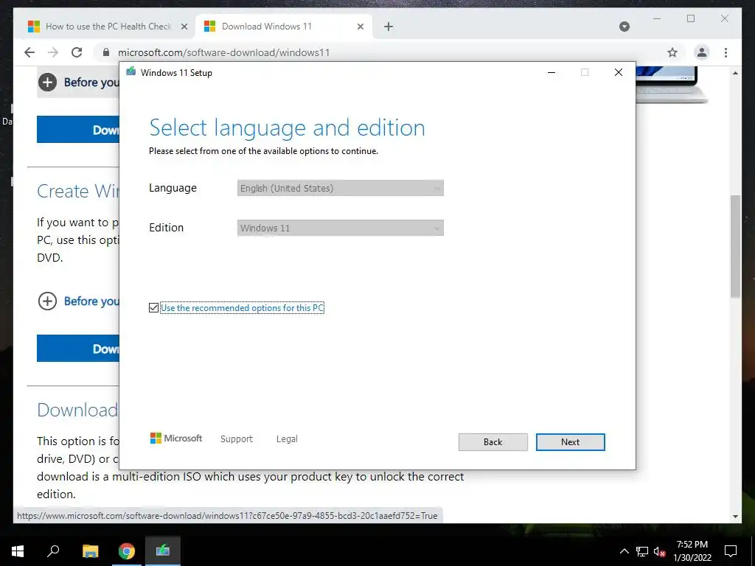Go back in Chrome
Screen dimensions: 755x566
coord(29,52)
